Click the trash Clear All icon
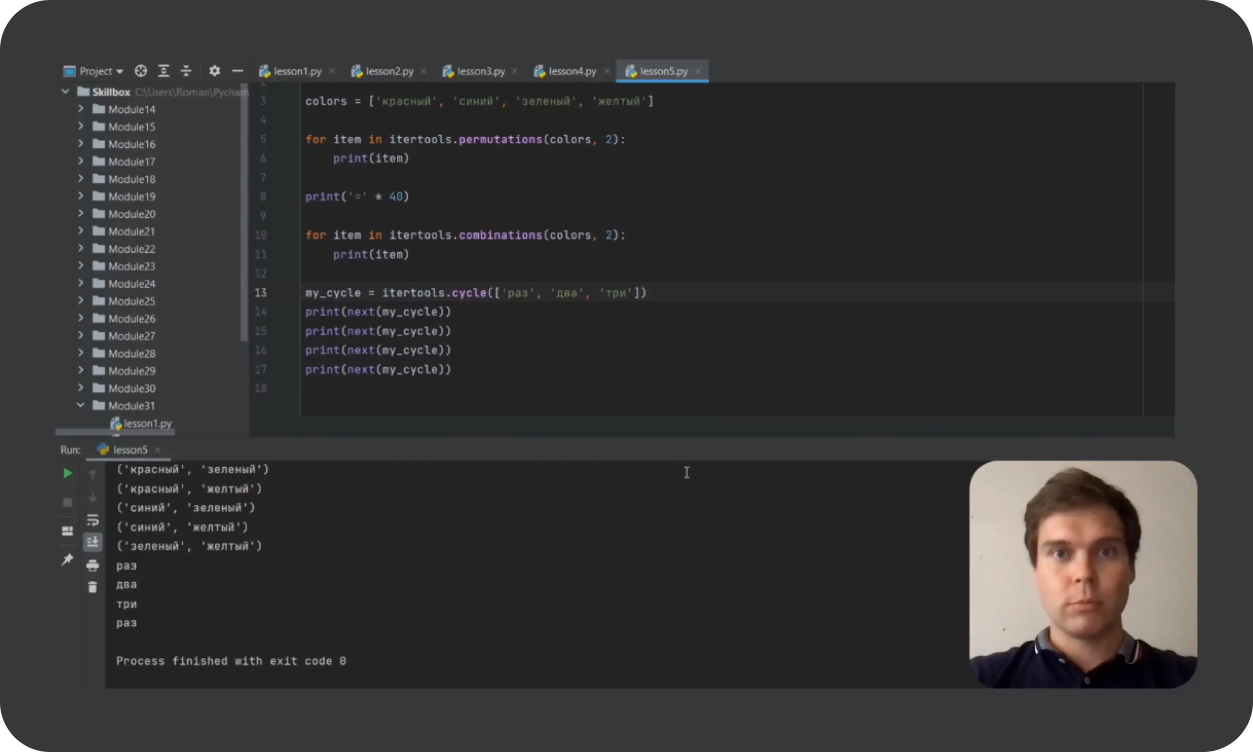The height and width of the screenshot is (752, 1253). [x=92, y=587]
